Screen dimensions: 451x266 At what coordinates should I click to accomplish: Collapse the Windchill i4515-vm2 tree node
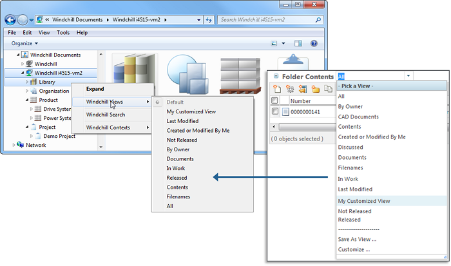click(23, 73)
